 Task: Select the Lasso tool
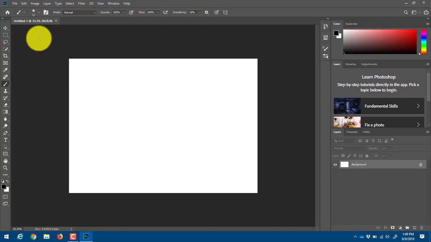pyautogui.click(x=5, y=42)
